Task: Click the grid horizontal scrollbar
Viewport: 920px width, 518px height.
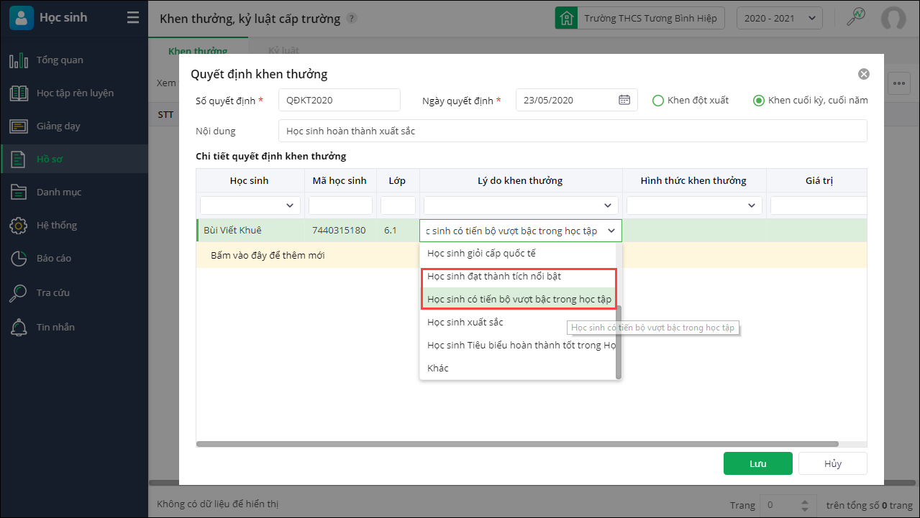Action: 517,444
